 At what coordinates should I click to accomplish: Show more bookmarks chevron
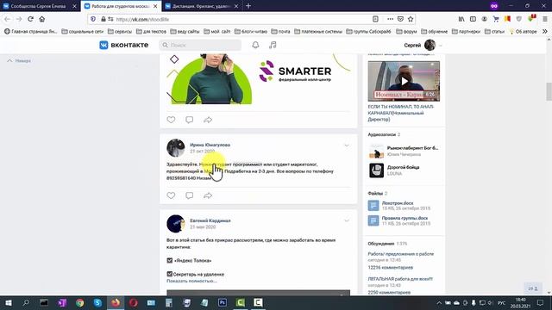[x=545, y=31]
